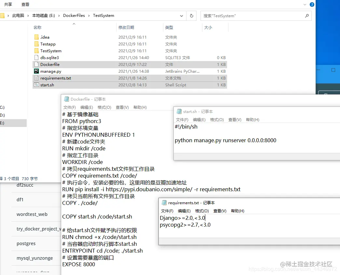Select the wordtest_web entry in the background list
Screen dimensions: 340x275
pyautogui.click(x=32, y=214)
